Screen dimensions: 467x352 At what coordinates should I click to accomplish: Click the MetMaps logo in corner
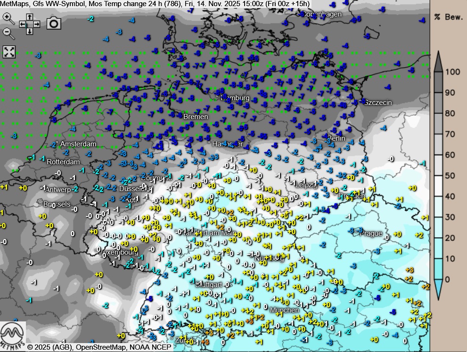[12, 336]
